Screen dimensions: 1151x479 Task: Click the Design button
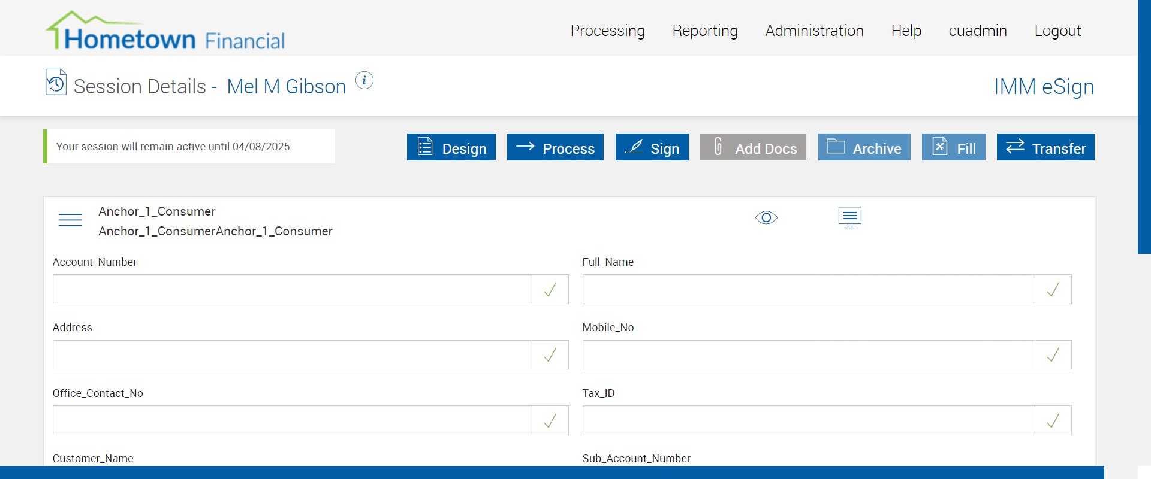[x=451, y=147]
